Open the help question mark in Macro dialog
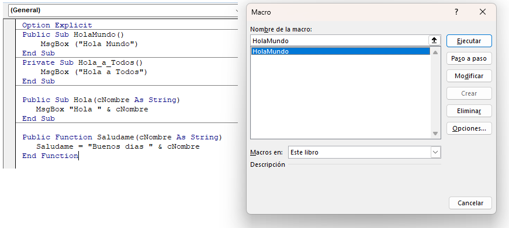Image resolution: width=509 pixels, height=228 pixels. coord(456,12)
